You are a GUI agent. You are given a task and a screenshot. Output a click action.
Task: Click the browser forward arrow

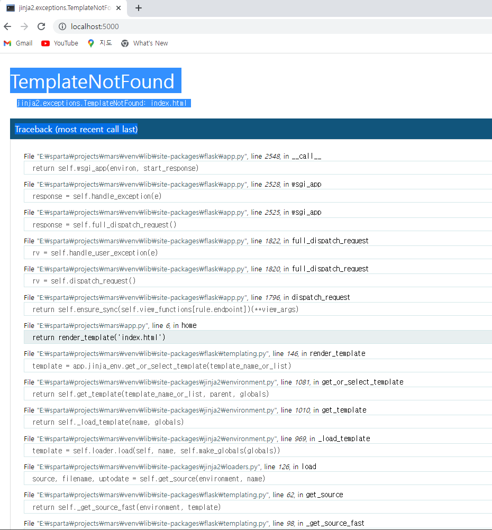click(24, 26)
